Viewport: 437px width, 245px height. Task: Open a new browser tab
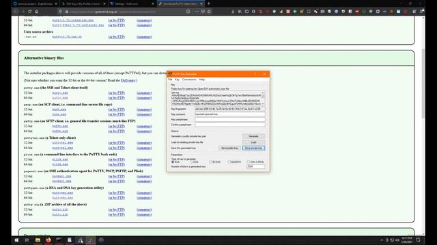click(x=209, y=3)
